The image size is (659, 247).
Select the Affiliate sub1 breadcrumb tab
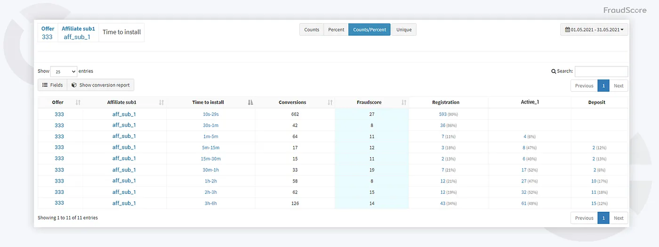pos(78,32)
